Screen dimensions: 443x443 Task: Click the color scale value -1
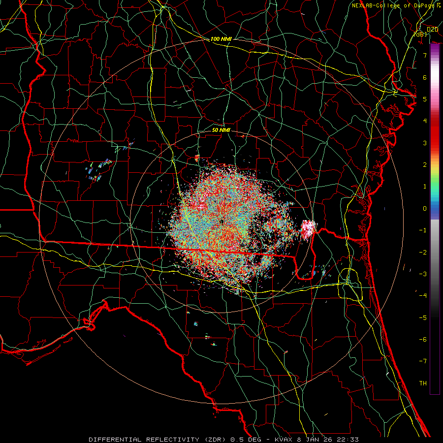pyautogui.click(x=423, y=230)
